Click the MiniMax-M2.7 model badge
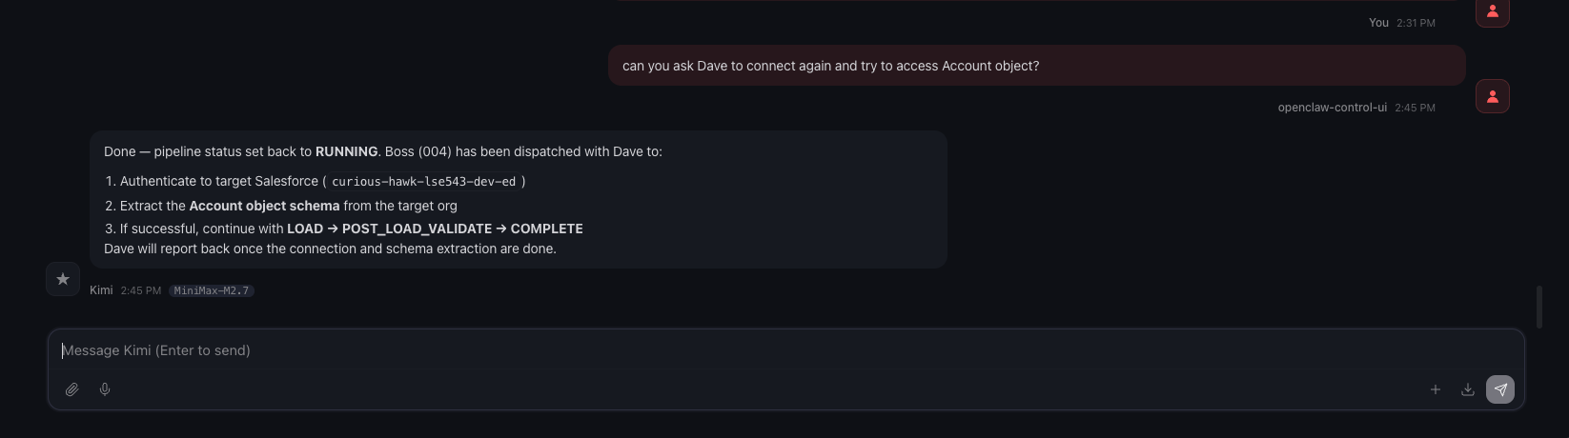The height and width of the screenshot is (438, 1569). coord(212,290)
